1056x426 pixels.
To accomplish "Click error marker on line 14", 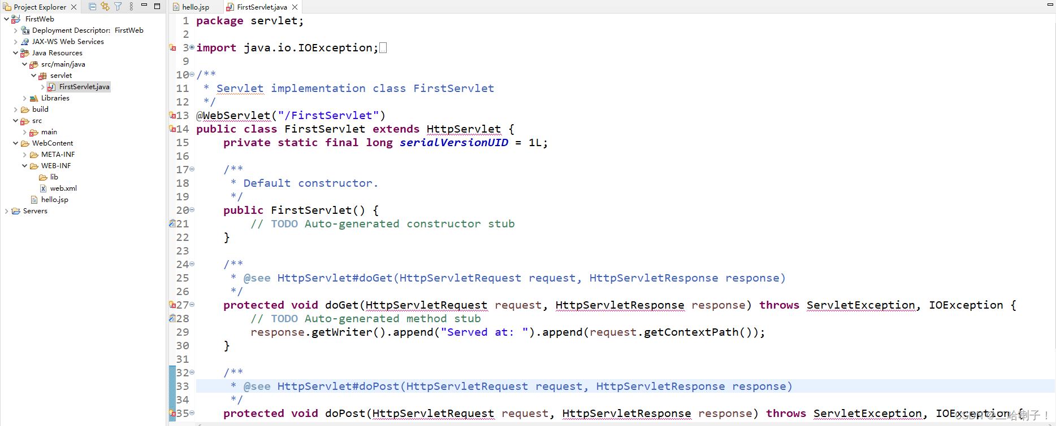I will pos(172,129).
